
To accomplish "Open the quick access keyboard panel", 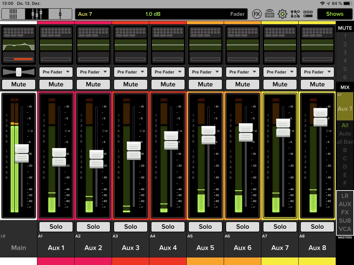I will tap(270, 14).
